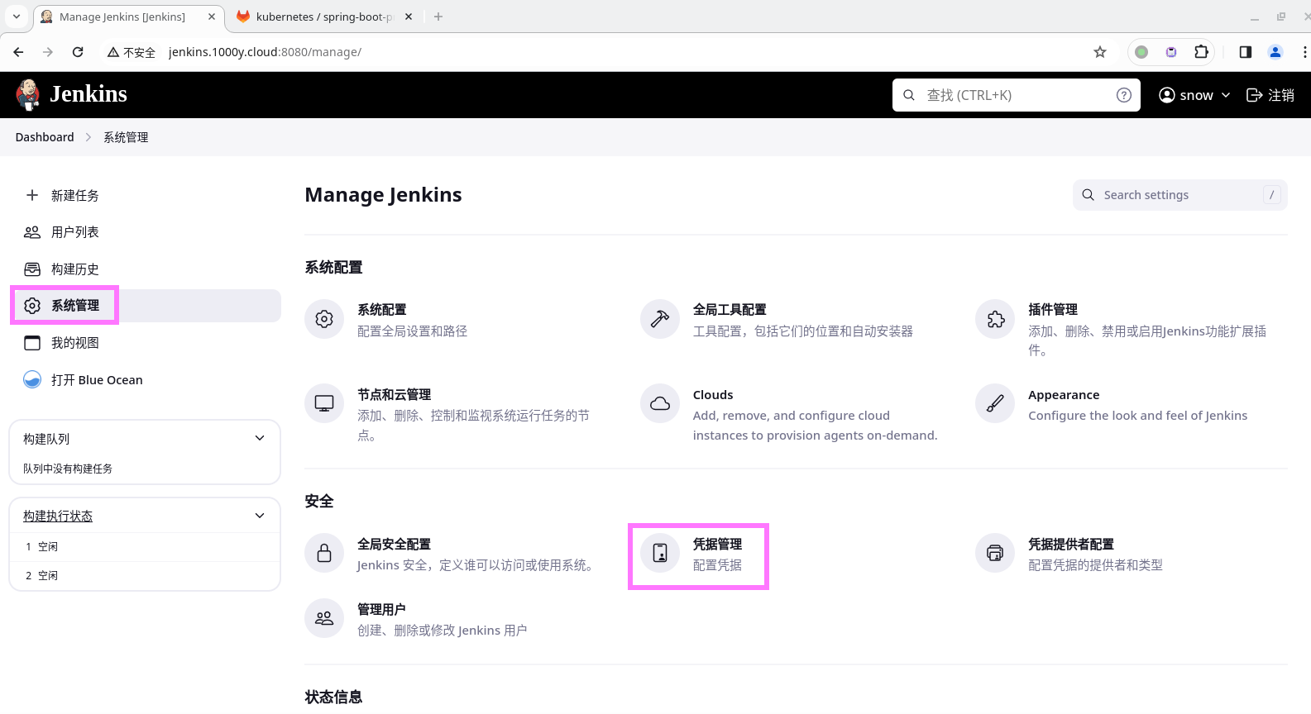Focus the Search settings field

click(1179, 195)
